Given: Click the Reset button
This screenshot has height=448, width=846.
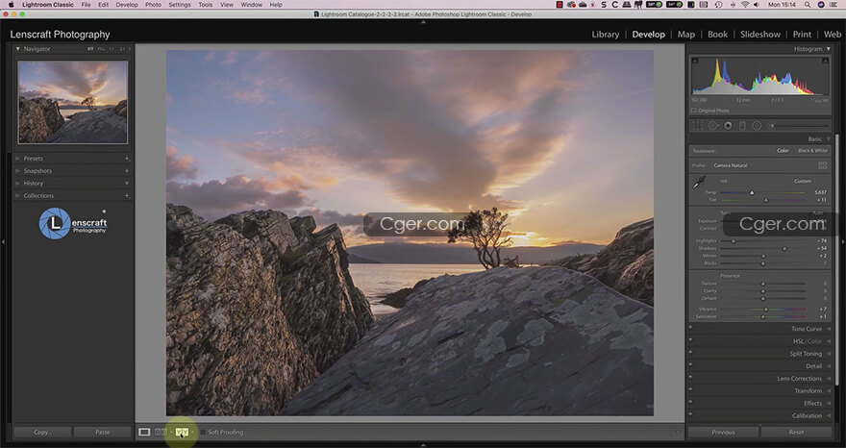Looking at the screenshot, I should [796, 433].
